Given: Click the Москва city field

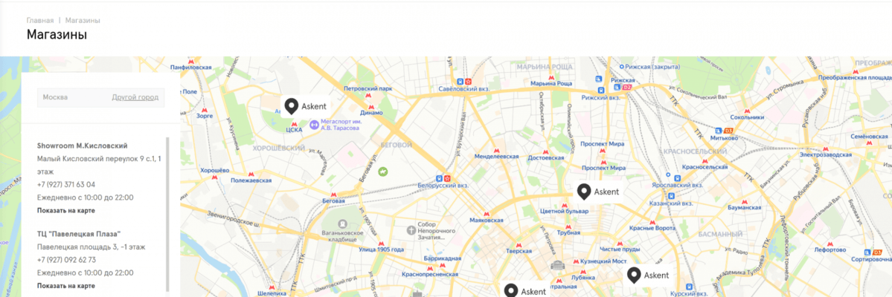Looking at the screenshot, I should click(x=100, y=97).
